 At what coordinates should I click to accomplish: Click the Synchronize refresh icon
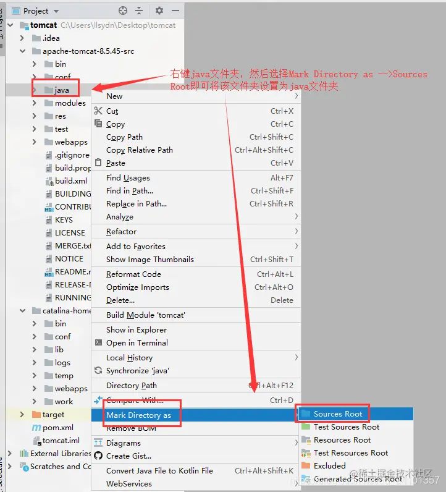98,370
